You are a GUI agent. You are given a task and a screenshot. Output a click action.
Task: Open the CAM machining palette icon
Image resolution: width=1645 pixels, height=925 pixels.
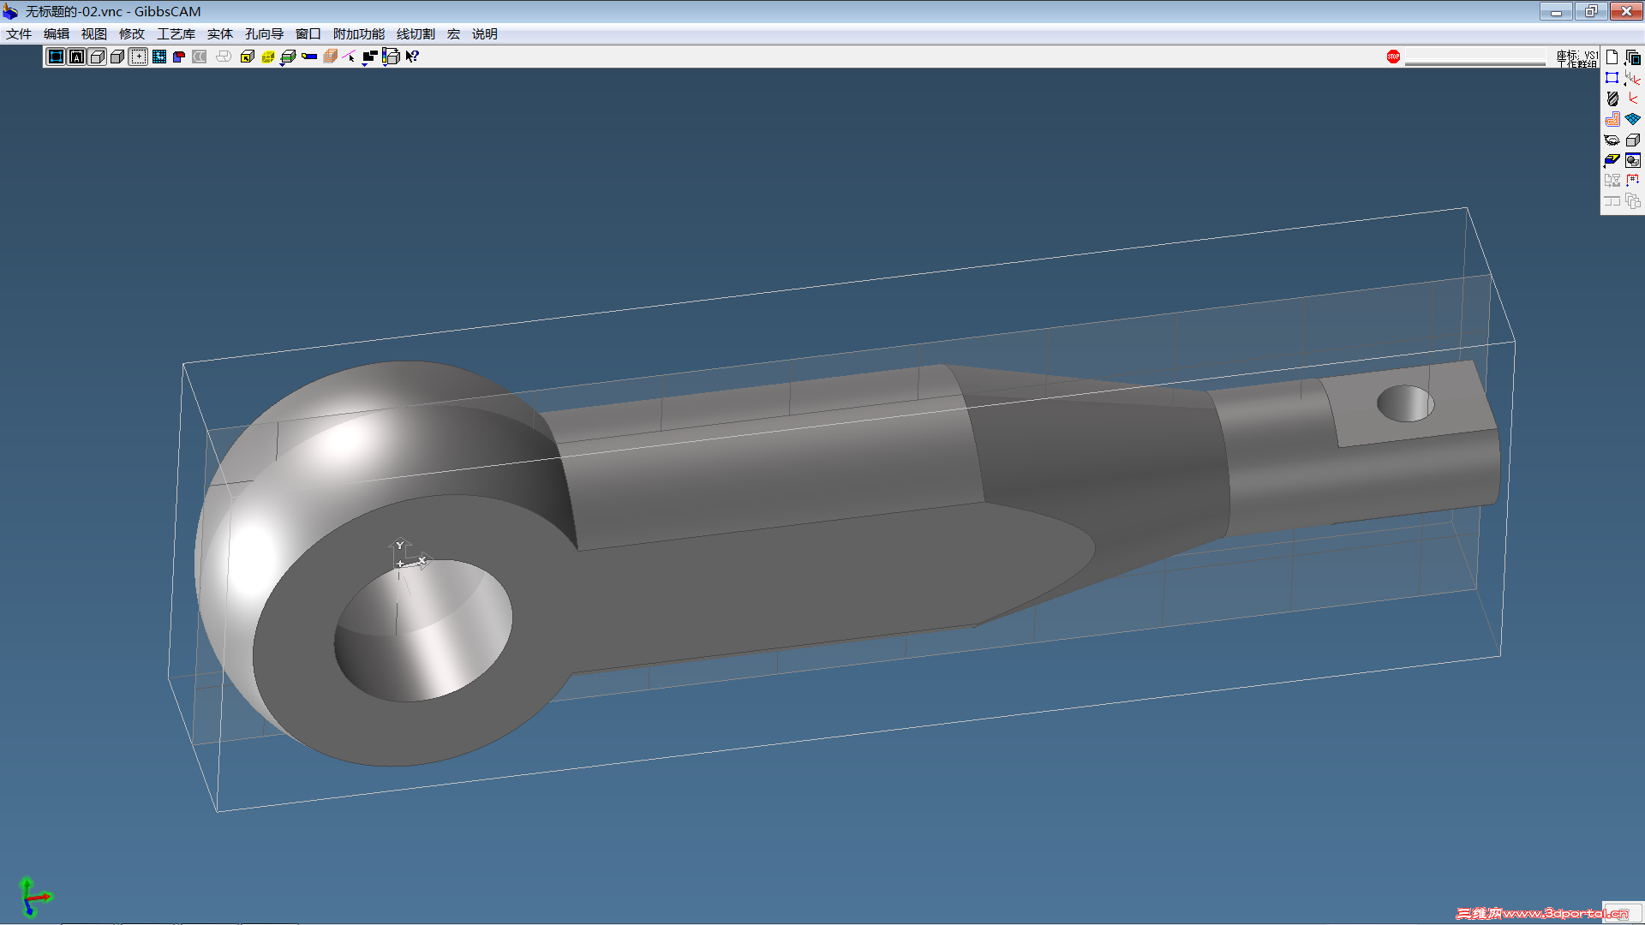click(1612, 119)
